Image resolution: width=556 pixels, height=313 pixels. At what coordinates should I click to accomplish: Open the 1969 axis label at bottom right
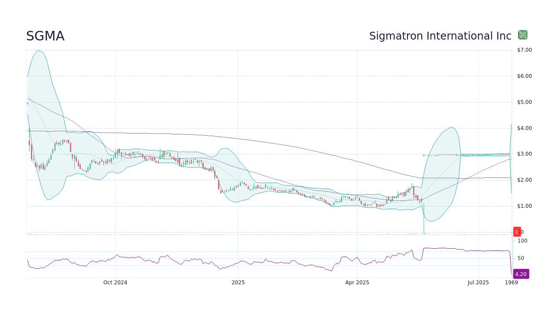click(x=511, y=283)
